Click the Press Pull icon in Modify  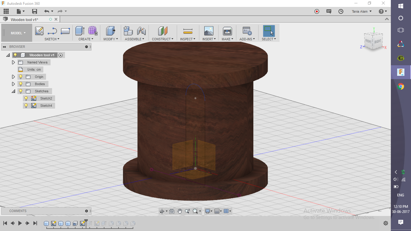point(111,31)
